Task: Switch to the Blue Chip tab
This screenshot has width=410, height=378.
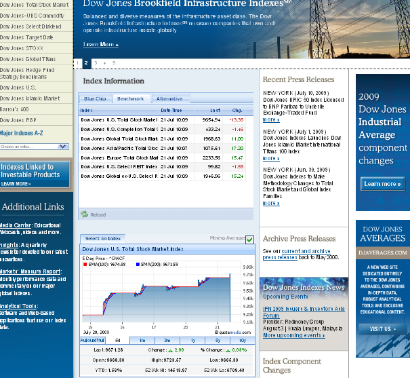Action: click(95, 98)
